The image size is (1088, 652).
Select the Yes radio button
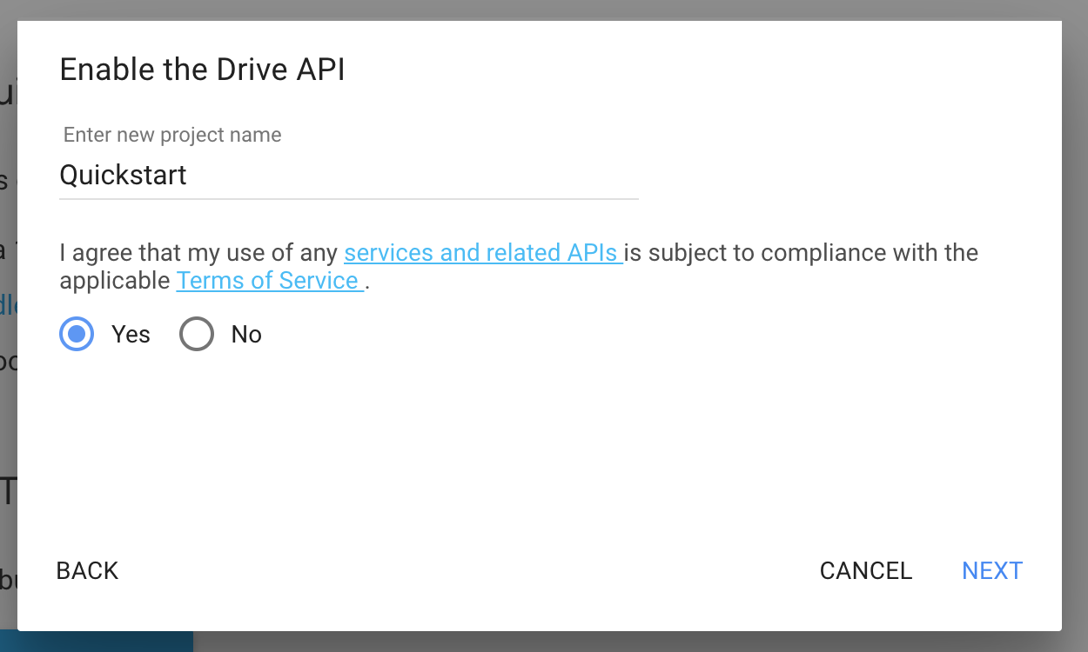[x=77, y=334]
